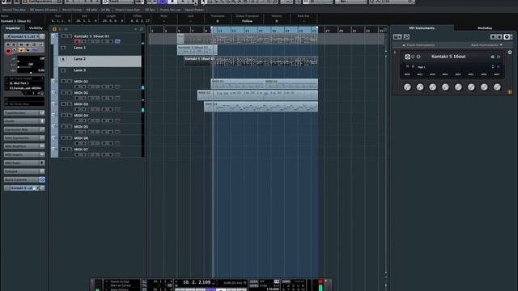Open the Add Track Instrument button in VST Instruments
Viewport: 518px width, 291px height.
click(x=397, y=37)
